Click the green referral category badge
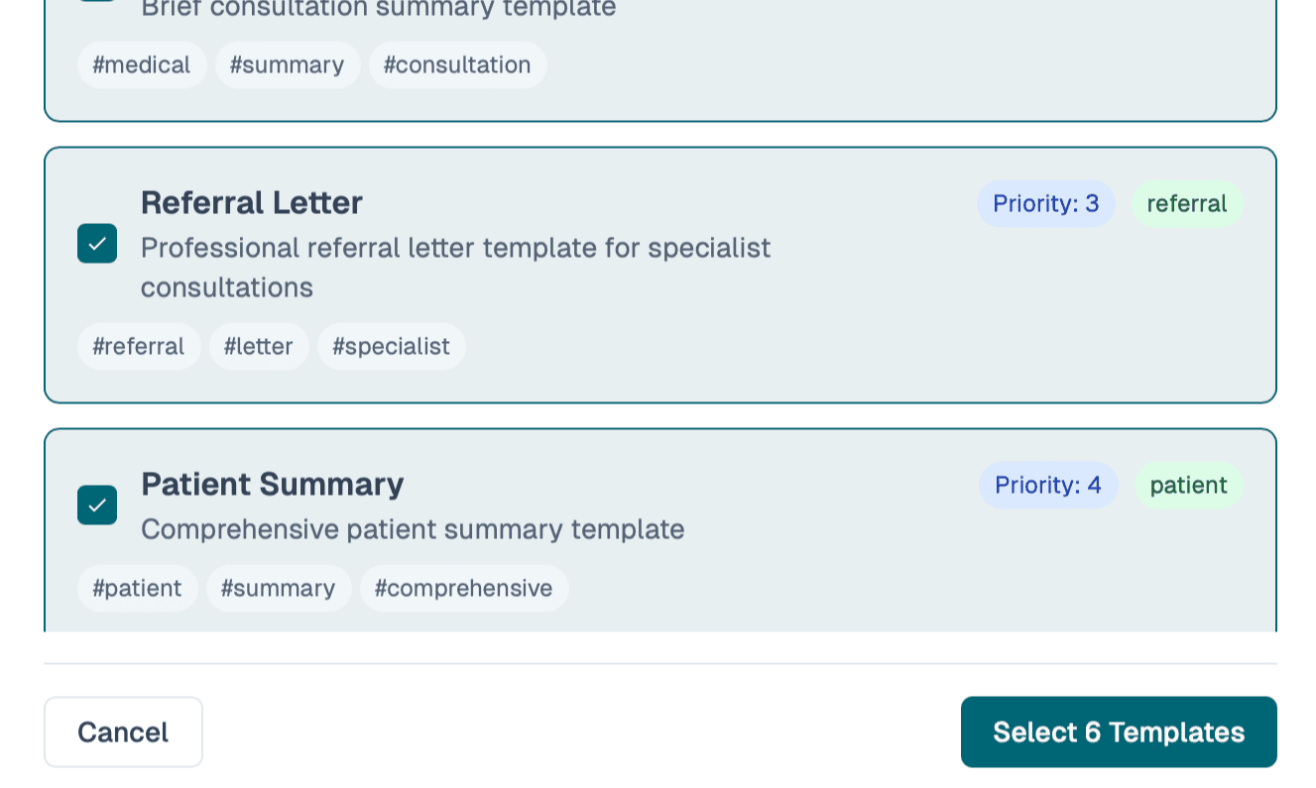The image size is (1316, 788). [x=1186, y=203]
